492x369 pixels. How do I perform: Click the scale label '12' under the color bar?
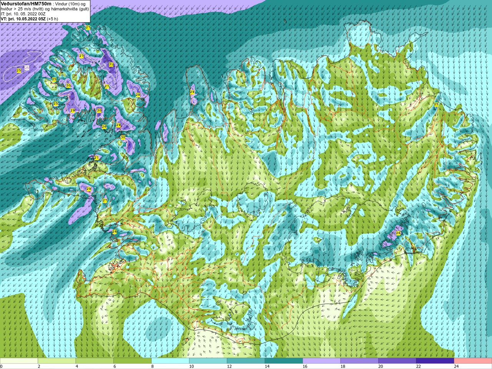(229, 366)
